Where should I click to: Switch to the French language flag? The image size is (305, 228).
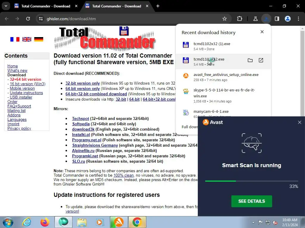[x=15, y=39]
